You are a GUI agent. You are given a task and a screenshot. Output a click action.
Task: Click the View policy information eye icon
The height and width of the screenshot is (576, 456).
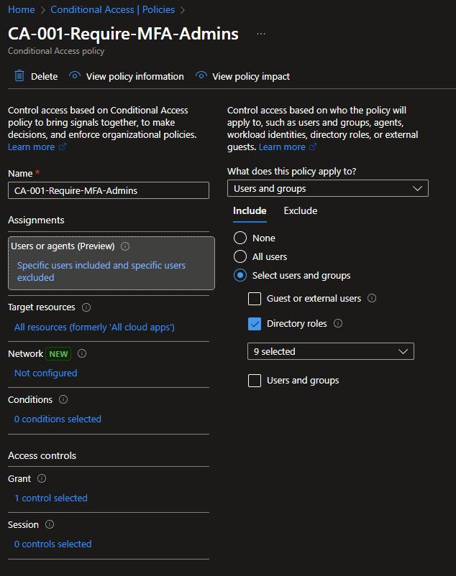pos(75,76)
